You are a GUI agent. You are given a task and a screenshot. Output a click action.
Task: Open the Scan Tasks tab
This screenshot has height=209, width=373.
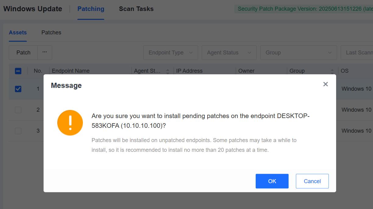tap(136, 9)
